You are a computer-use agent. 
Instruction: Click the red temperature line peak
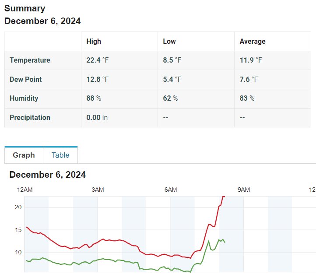(x=224, y=197)
